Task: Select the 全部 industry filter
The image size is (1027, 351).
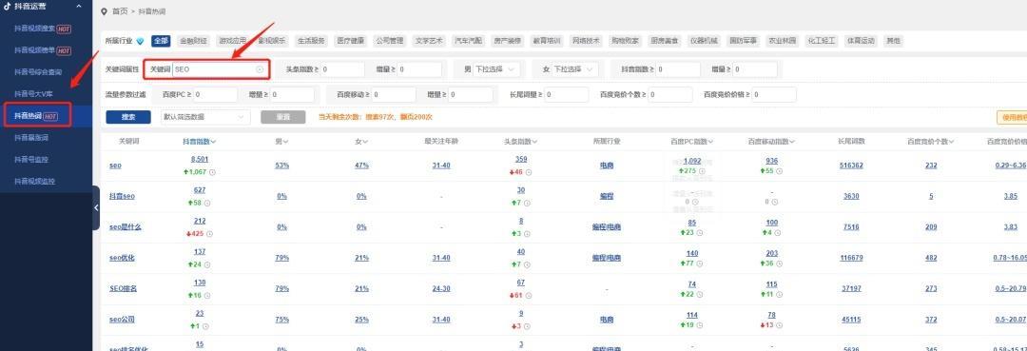Action: (x=161, y=41)
